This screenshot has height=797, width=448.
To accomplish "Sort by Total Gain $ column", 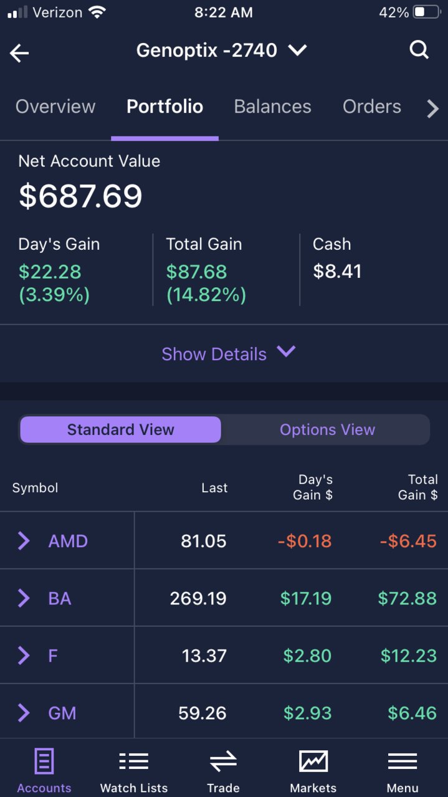I will point(418,487).
